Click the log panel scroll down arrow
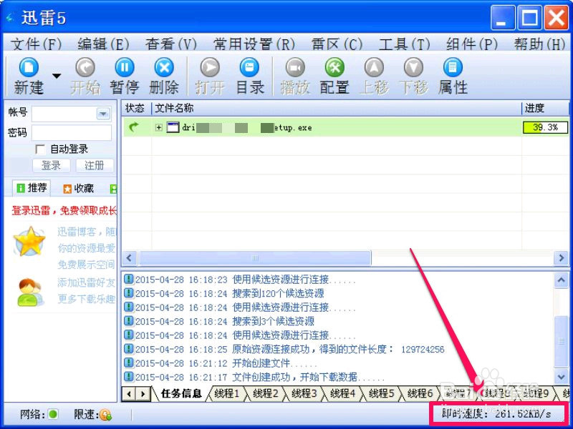573x429 pixels. coord(561,376)
